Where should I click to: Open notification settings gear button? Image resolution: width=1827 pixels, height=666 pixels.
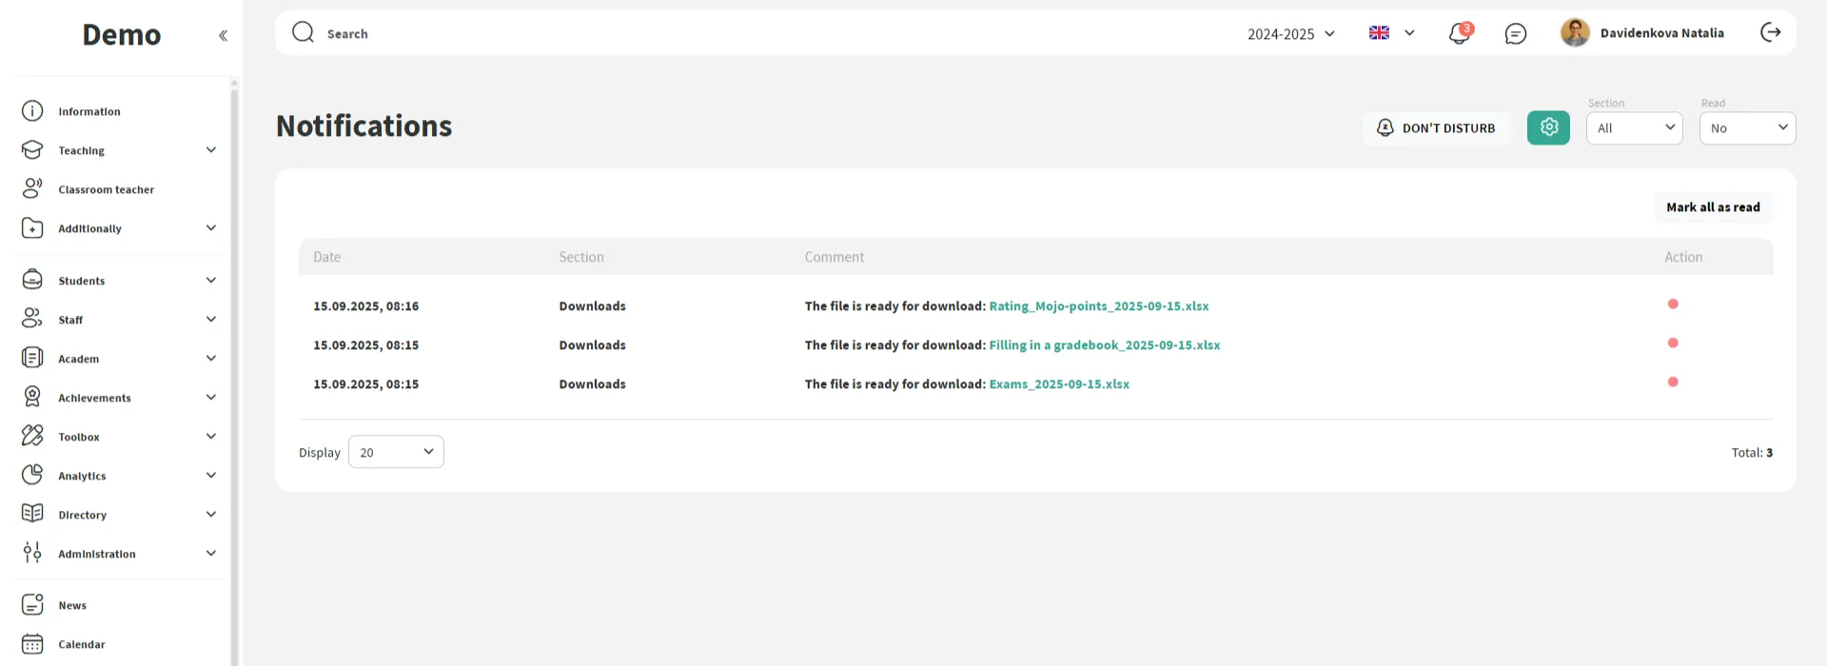[1548, 127]
